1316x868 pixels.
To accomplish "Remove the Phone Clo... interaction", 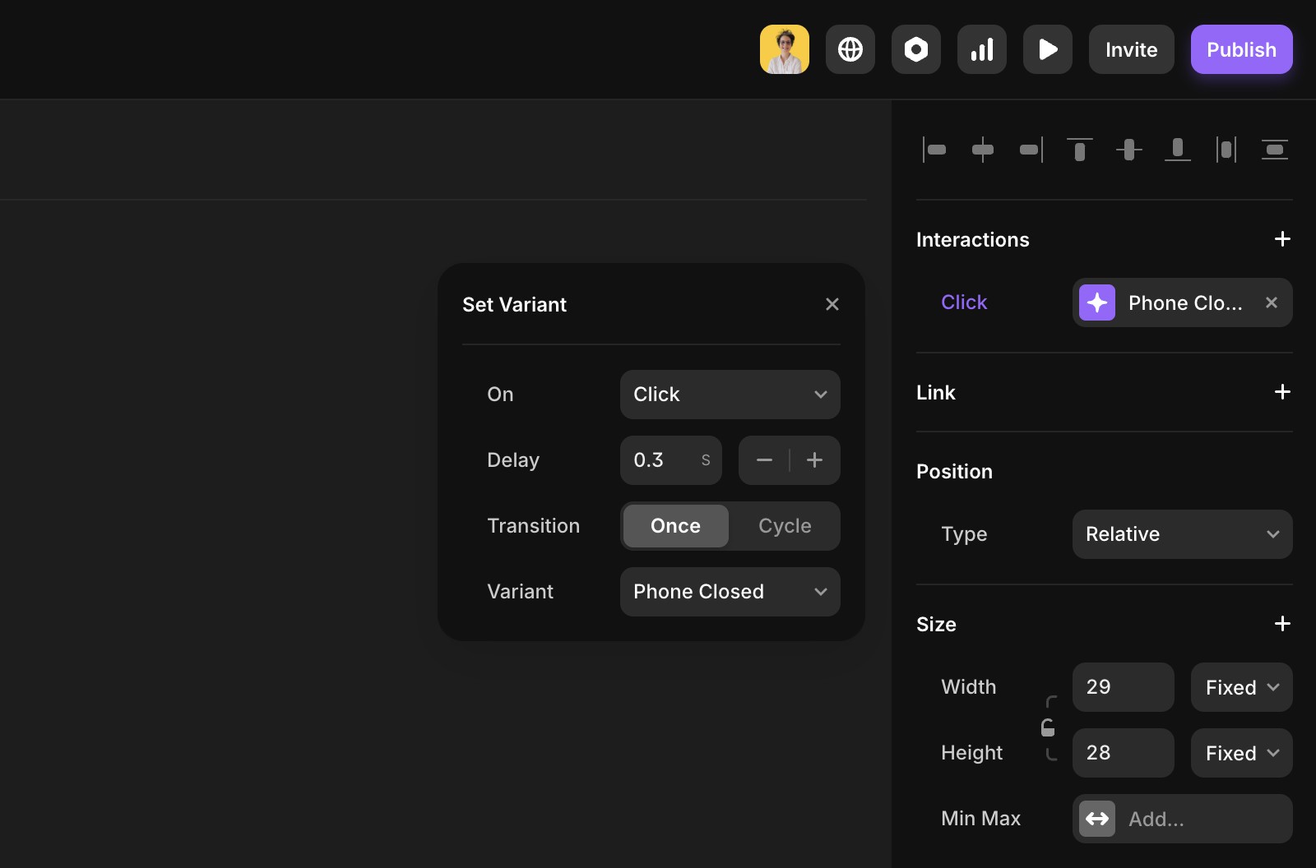I will pyautogui.click(x=1272, y=302).
